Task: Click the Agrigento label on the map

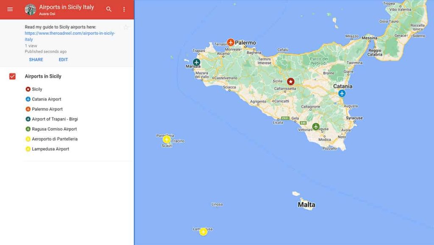Action: pos(258,102)
